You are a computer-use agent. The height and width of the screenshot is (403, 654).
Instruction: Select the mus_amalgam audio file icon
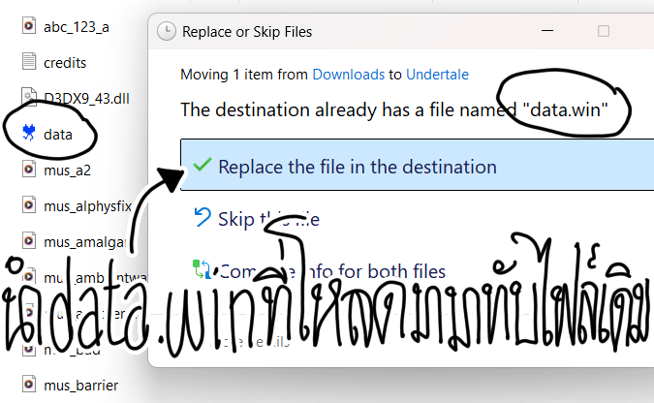tap(29, 241)
